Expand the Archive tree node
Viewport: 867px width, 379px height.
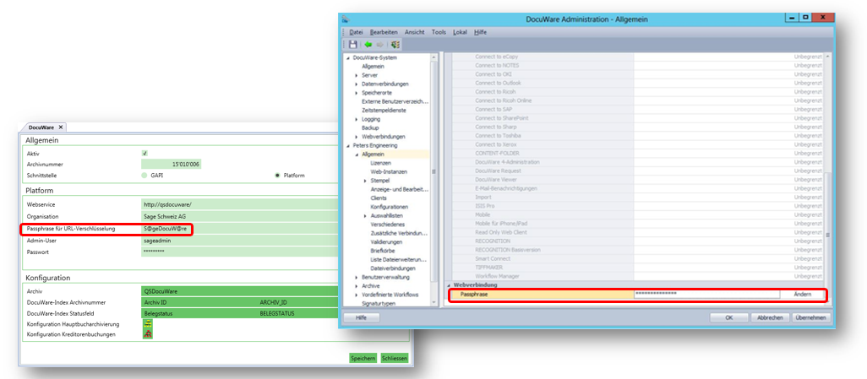[357, 286]
